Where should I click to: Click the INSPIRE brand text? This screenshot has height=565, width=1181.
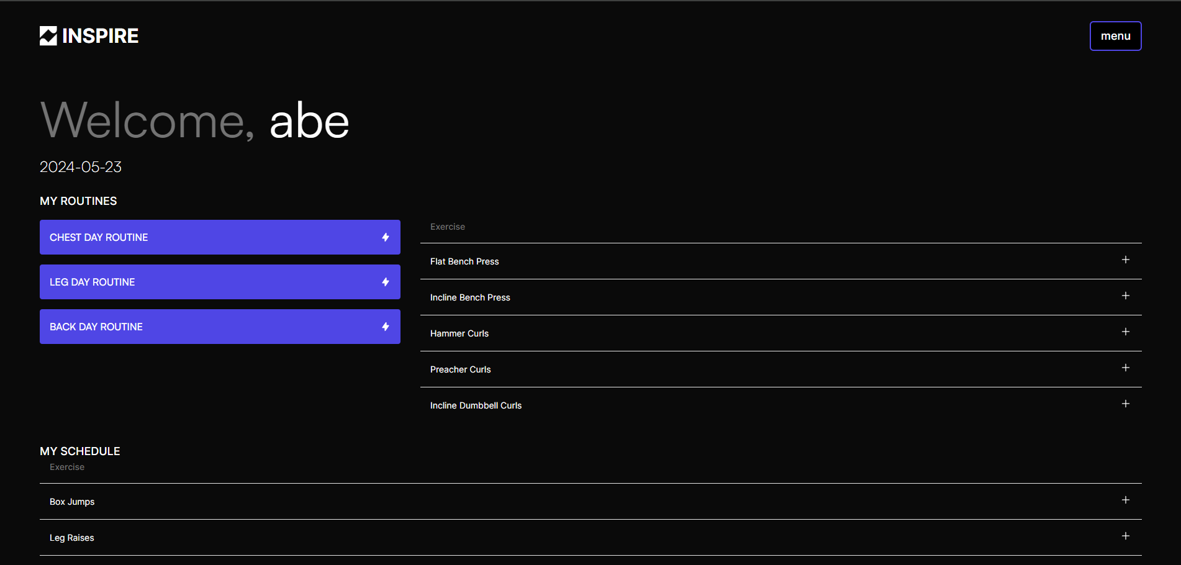(101, 36)
